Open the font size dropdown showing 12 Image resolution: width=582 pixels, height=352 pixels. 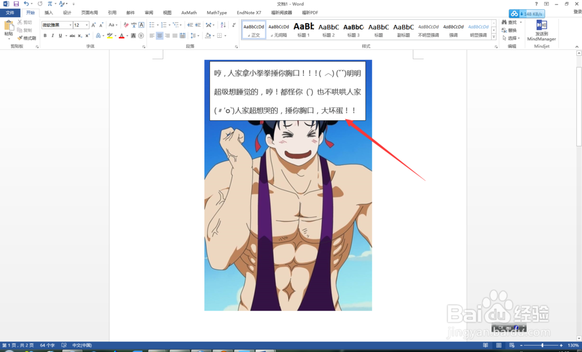coord(87,25)
